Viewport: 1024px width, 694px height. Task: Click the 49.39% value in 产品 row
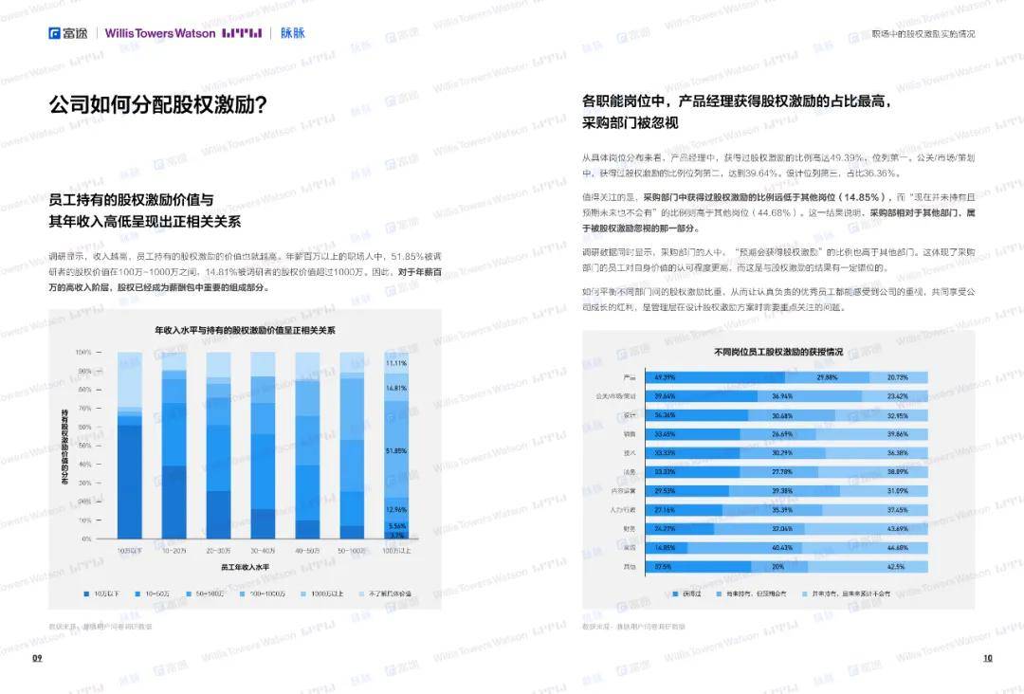(665, 377)
